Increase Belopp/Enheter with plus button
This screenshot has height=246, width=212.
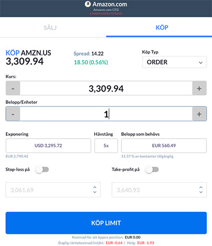click(x=199, y=114)
